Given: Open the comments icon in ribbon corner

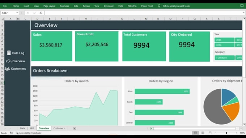Looking at the screenshot, I should (242, 6).
